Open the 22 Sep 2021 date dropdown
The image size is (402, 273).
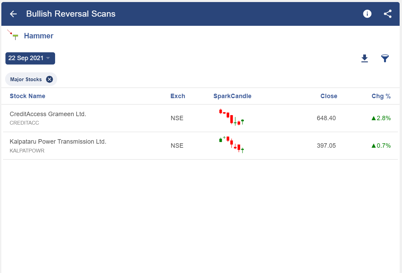(30, 58)
